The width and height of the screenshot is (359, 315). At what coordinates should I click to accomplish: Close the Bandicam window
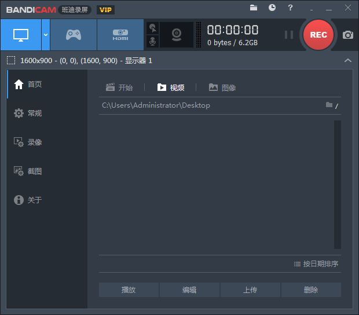tap(348, 8)
